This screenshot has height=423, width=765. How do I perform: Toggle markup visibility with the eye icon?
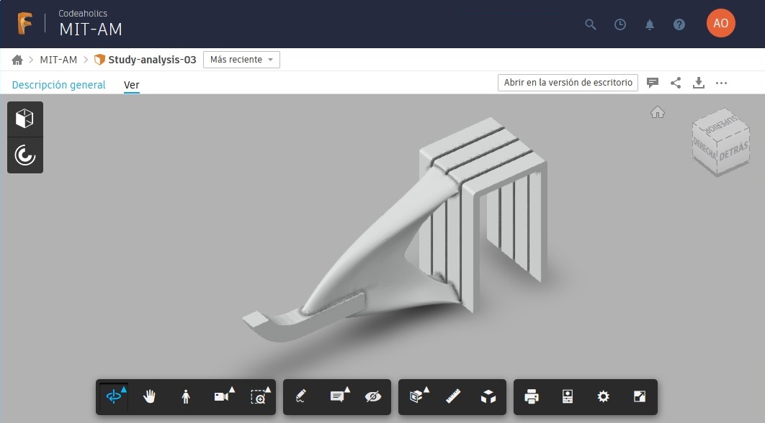373,396
